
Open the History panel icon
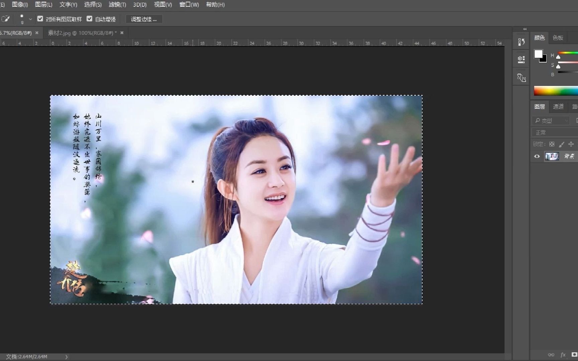pyautogui.click(x=521, y=42)
